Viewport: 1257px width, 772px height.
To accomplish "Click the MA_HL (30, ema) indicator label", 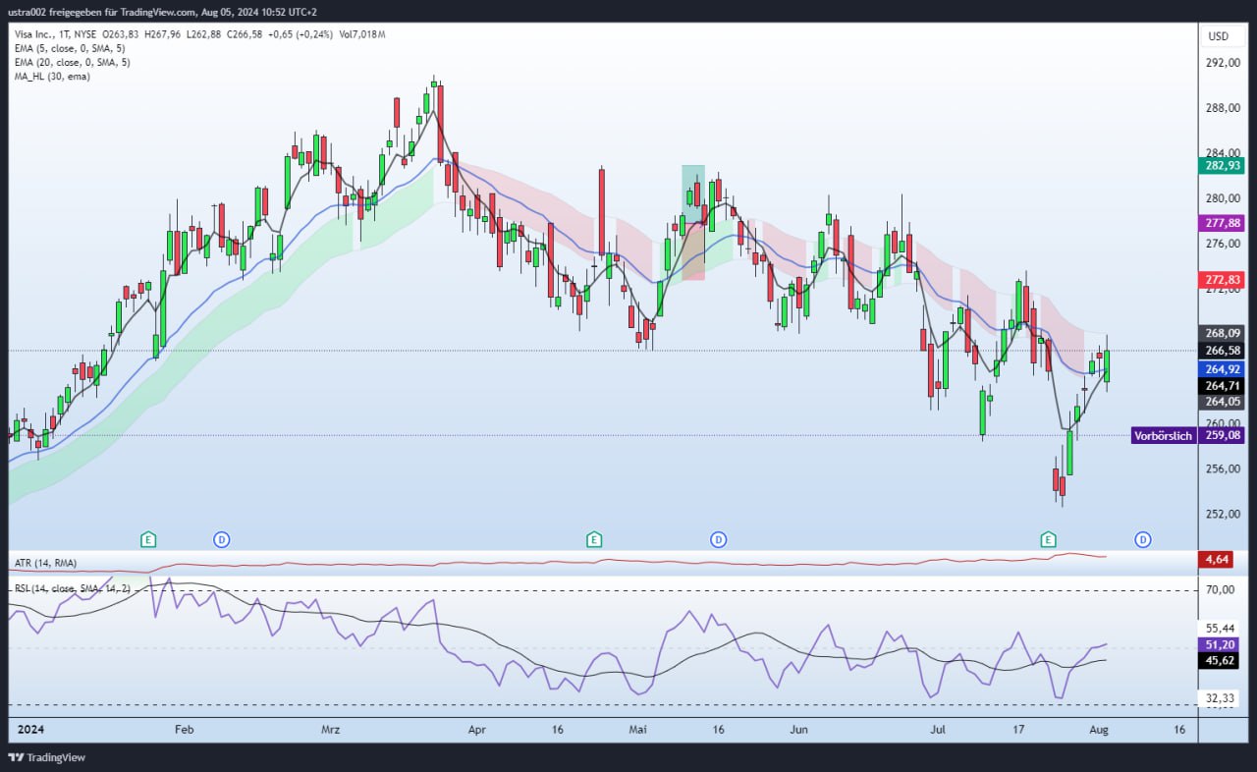I will (52, 76).
